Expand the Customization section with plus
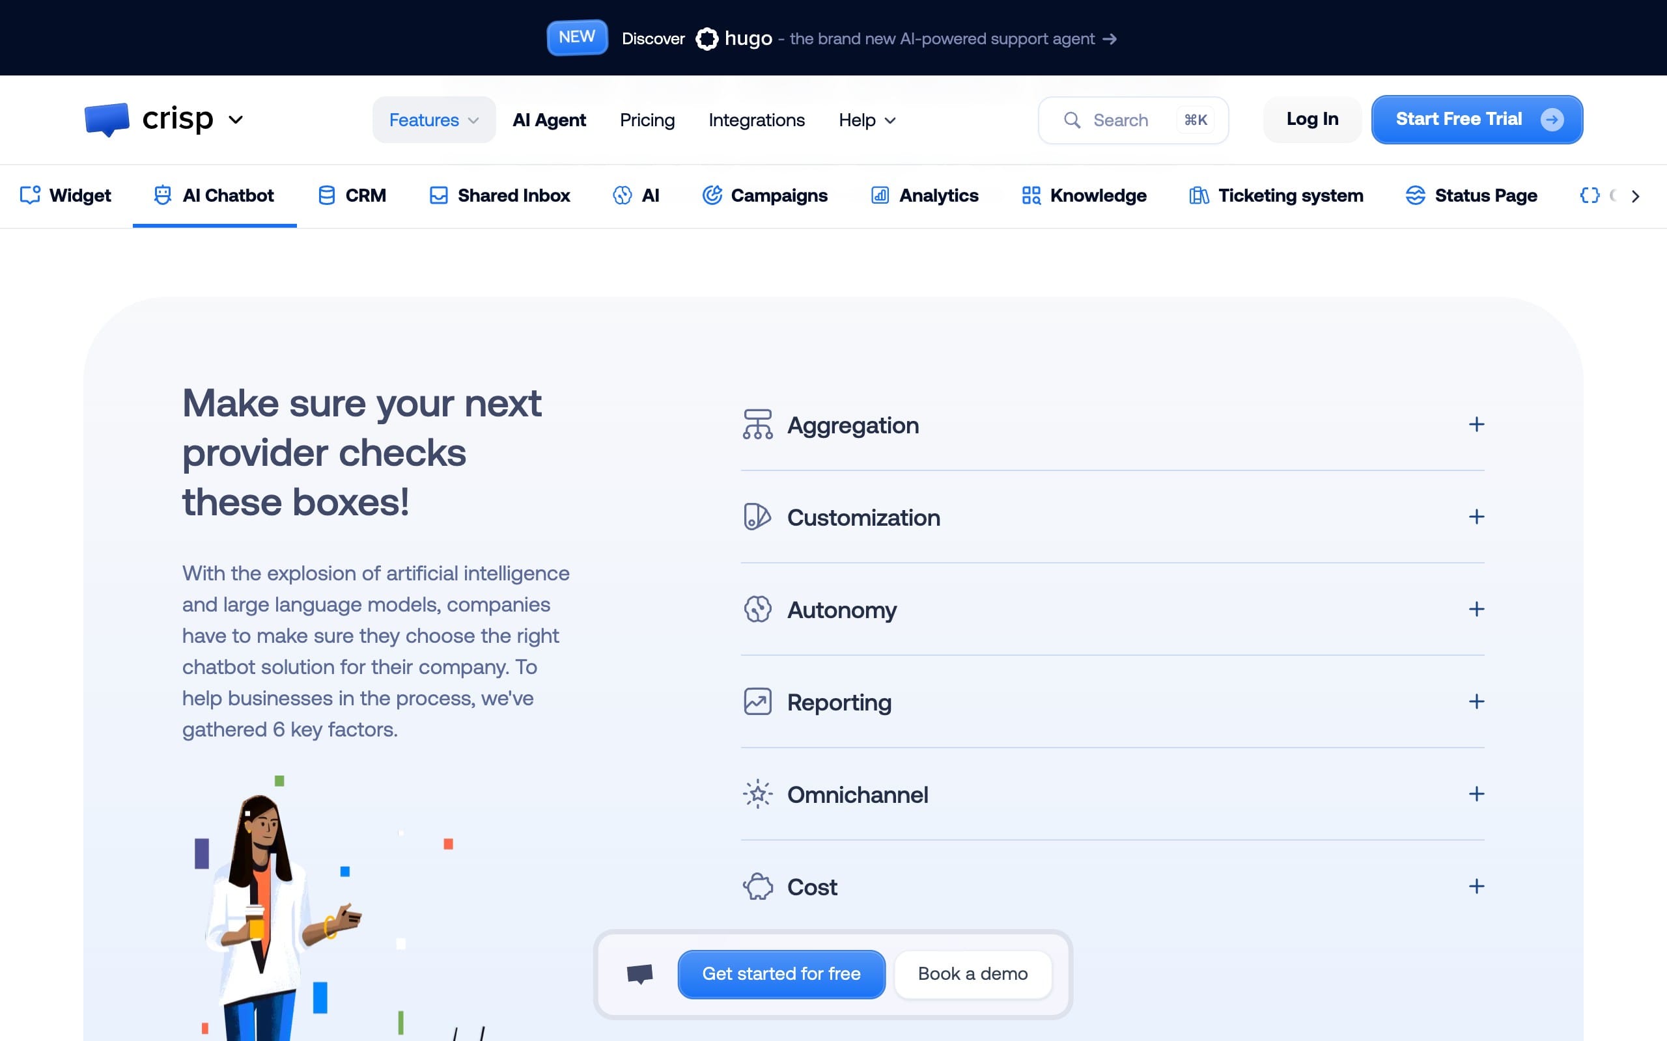1667x1041 pixels. click(1476, 517)
